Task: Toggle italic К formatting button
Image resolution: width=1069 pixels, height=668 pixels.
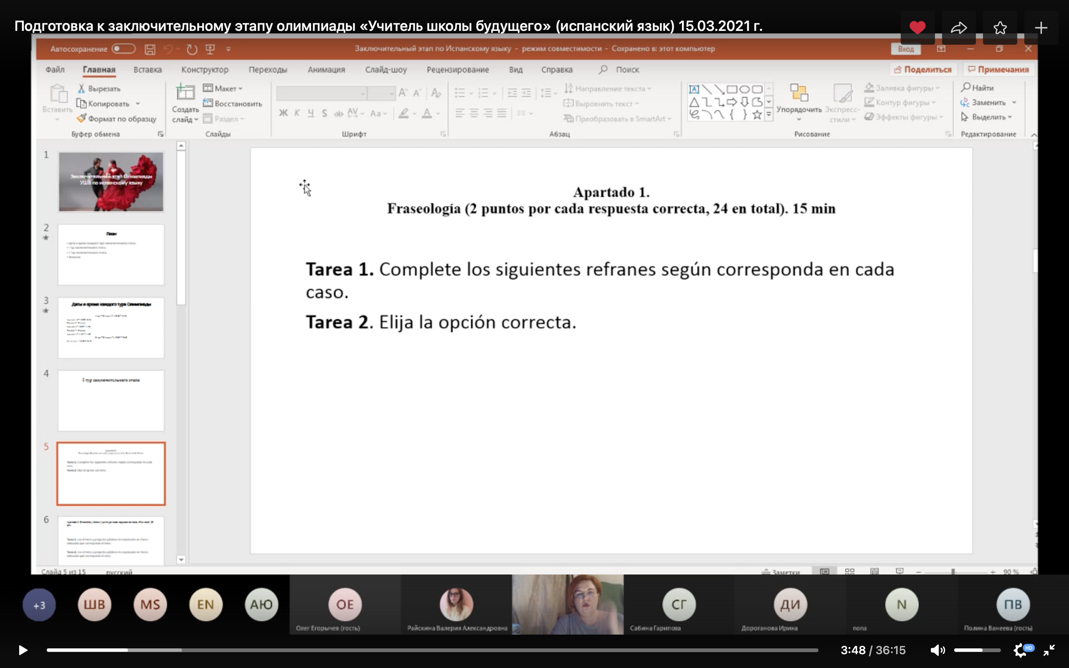Action: pos(297,114)
